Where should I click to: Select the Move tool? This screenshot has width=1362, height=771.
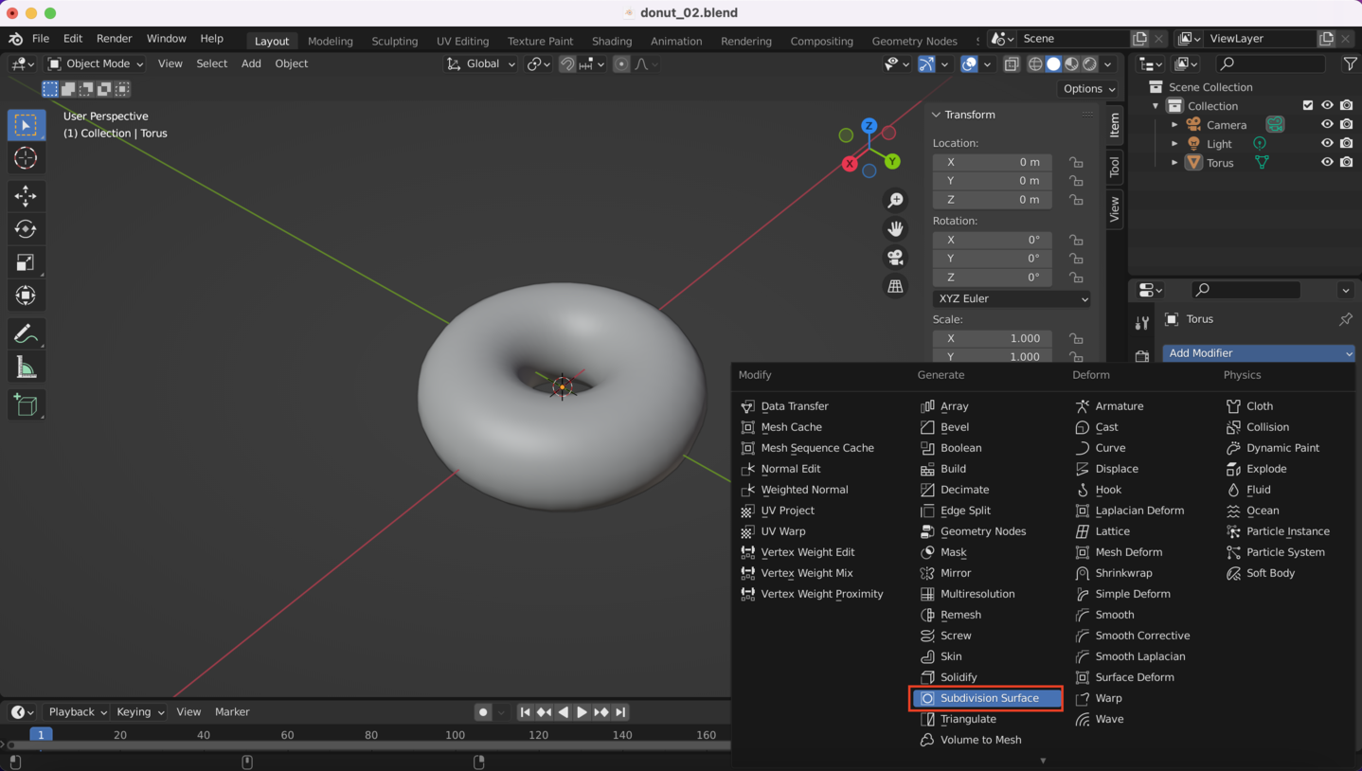[26, 196]
